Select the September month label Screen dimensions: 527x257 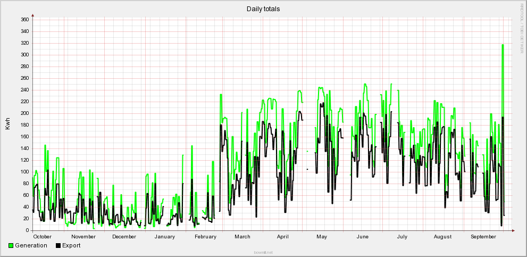[483, 237]
